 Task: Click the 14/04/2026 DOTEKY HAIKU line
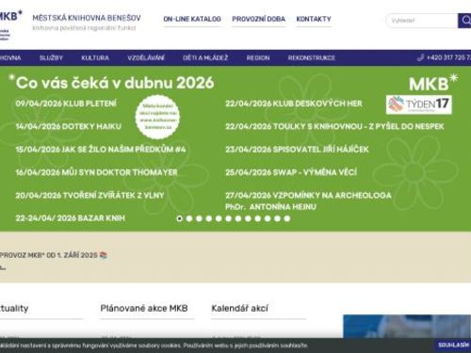(x=69, y=126)
